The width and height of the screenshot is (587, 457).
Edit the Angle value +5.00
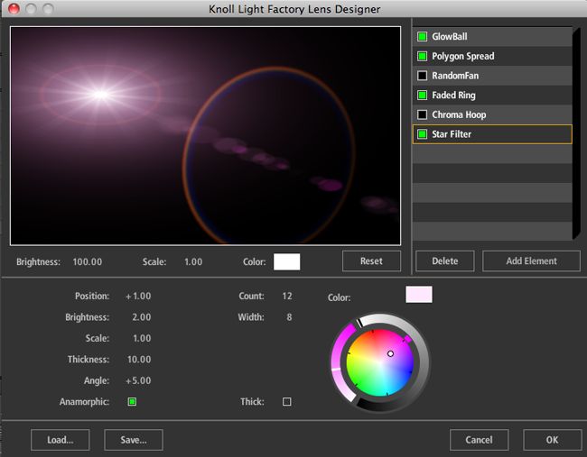pos(138,380)
